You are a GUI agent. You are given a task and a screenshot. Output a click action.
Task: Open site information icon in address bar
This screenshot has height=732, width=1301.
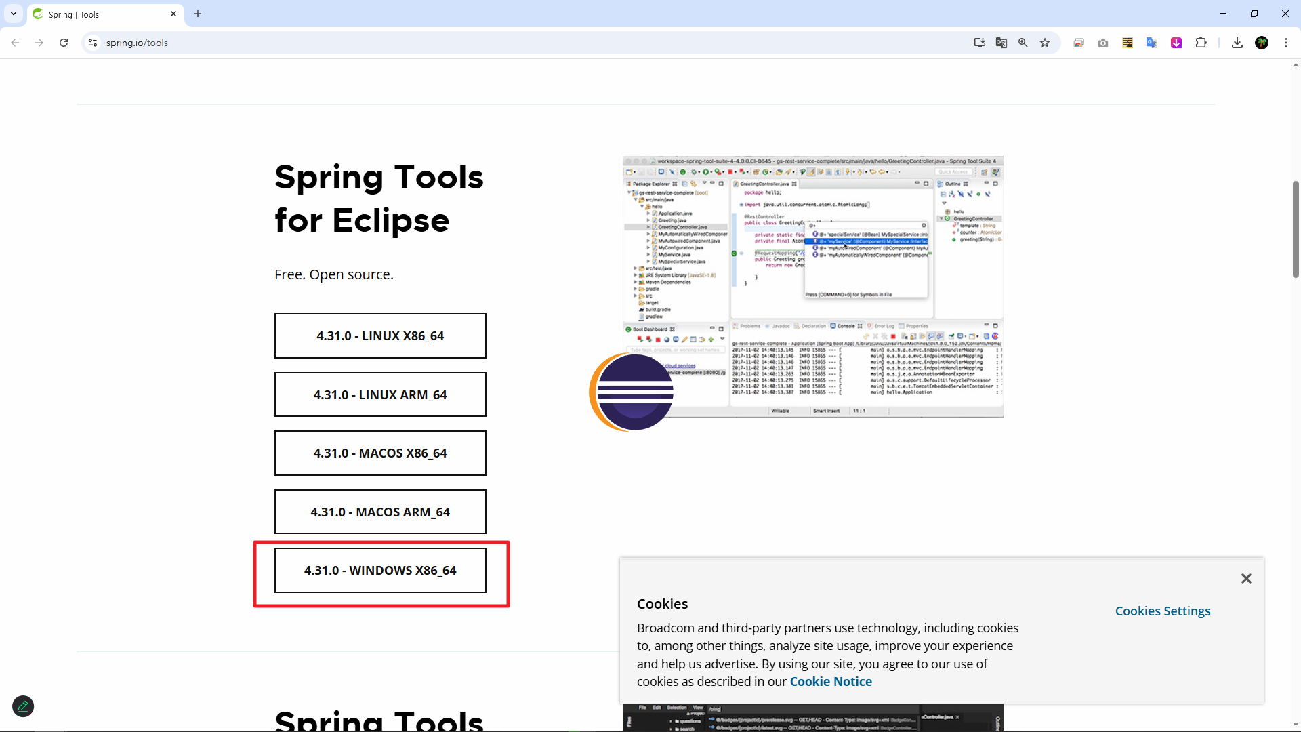93,43
